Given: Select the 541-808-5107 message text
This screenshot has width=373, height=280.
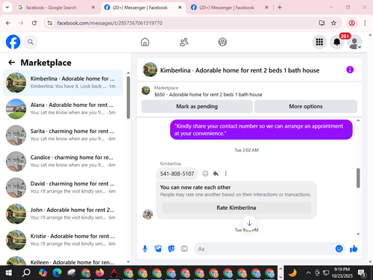Looking at the screenshot, I should tap(177, 174).
